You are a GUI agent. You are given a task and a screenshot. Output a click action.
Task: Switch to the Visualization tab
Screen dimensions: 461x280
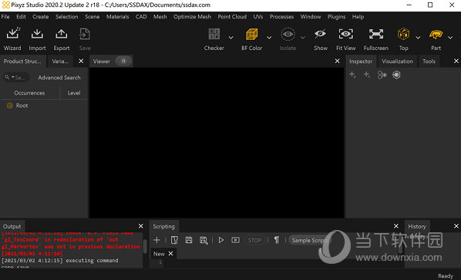(397, 62)
